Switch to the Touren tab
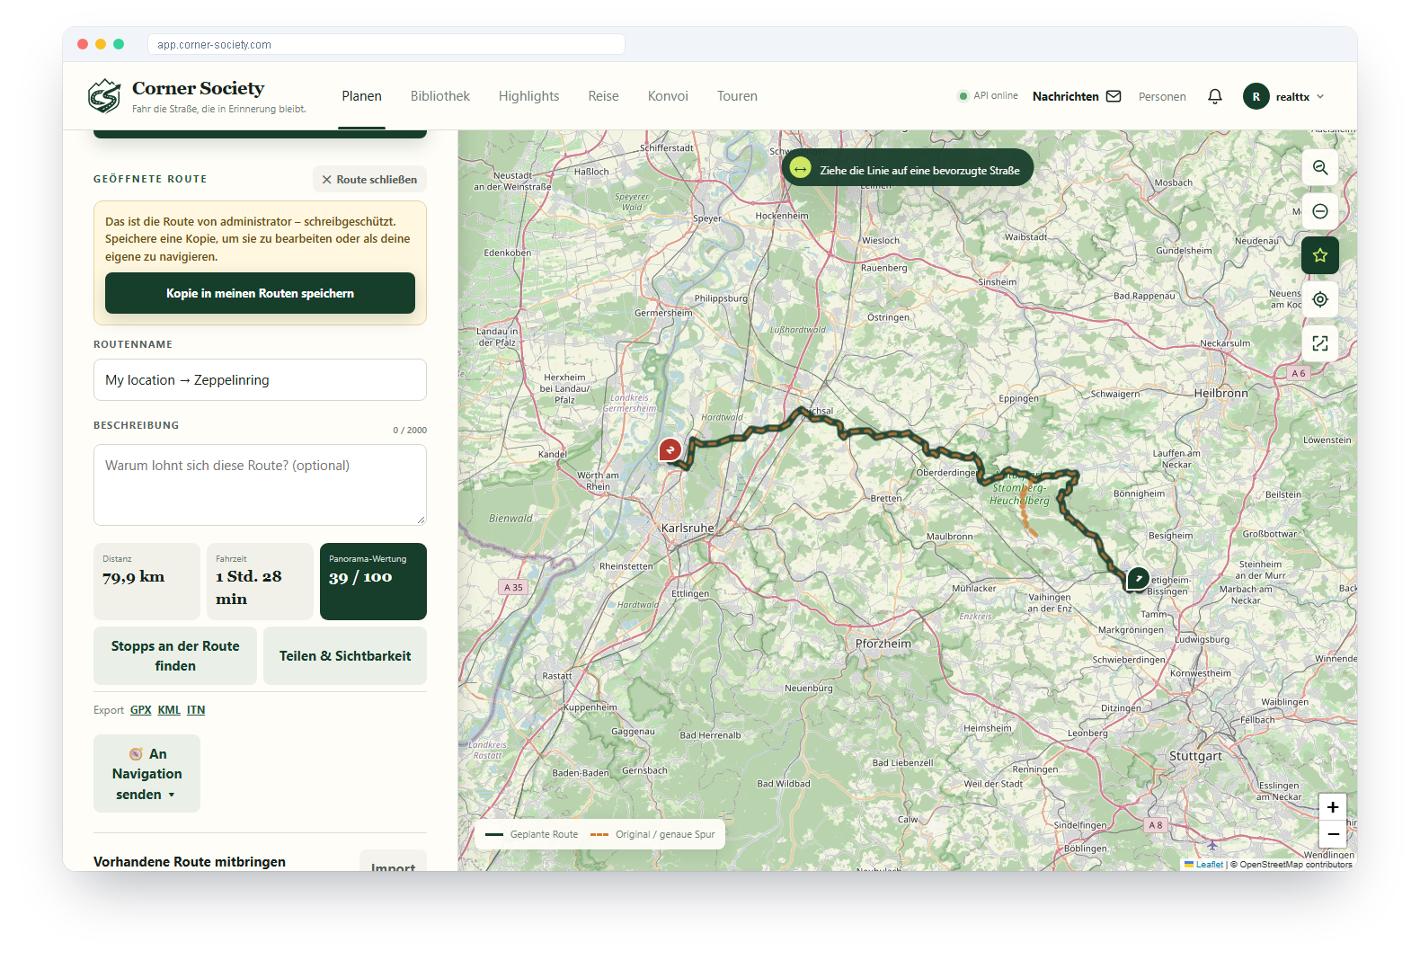This screenshot has width=1420, height=960. coord(737,96)
